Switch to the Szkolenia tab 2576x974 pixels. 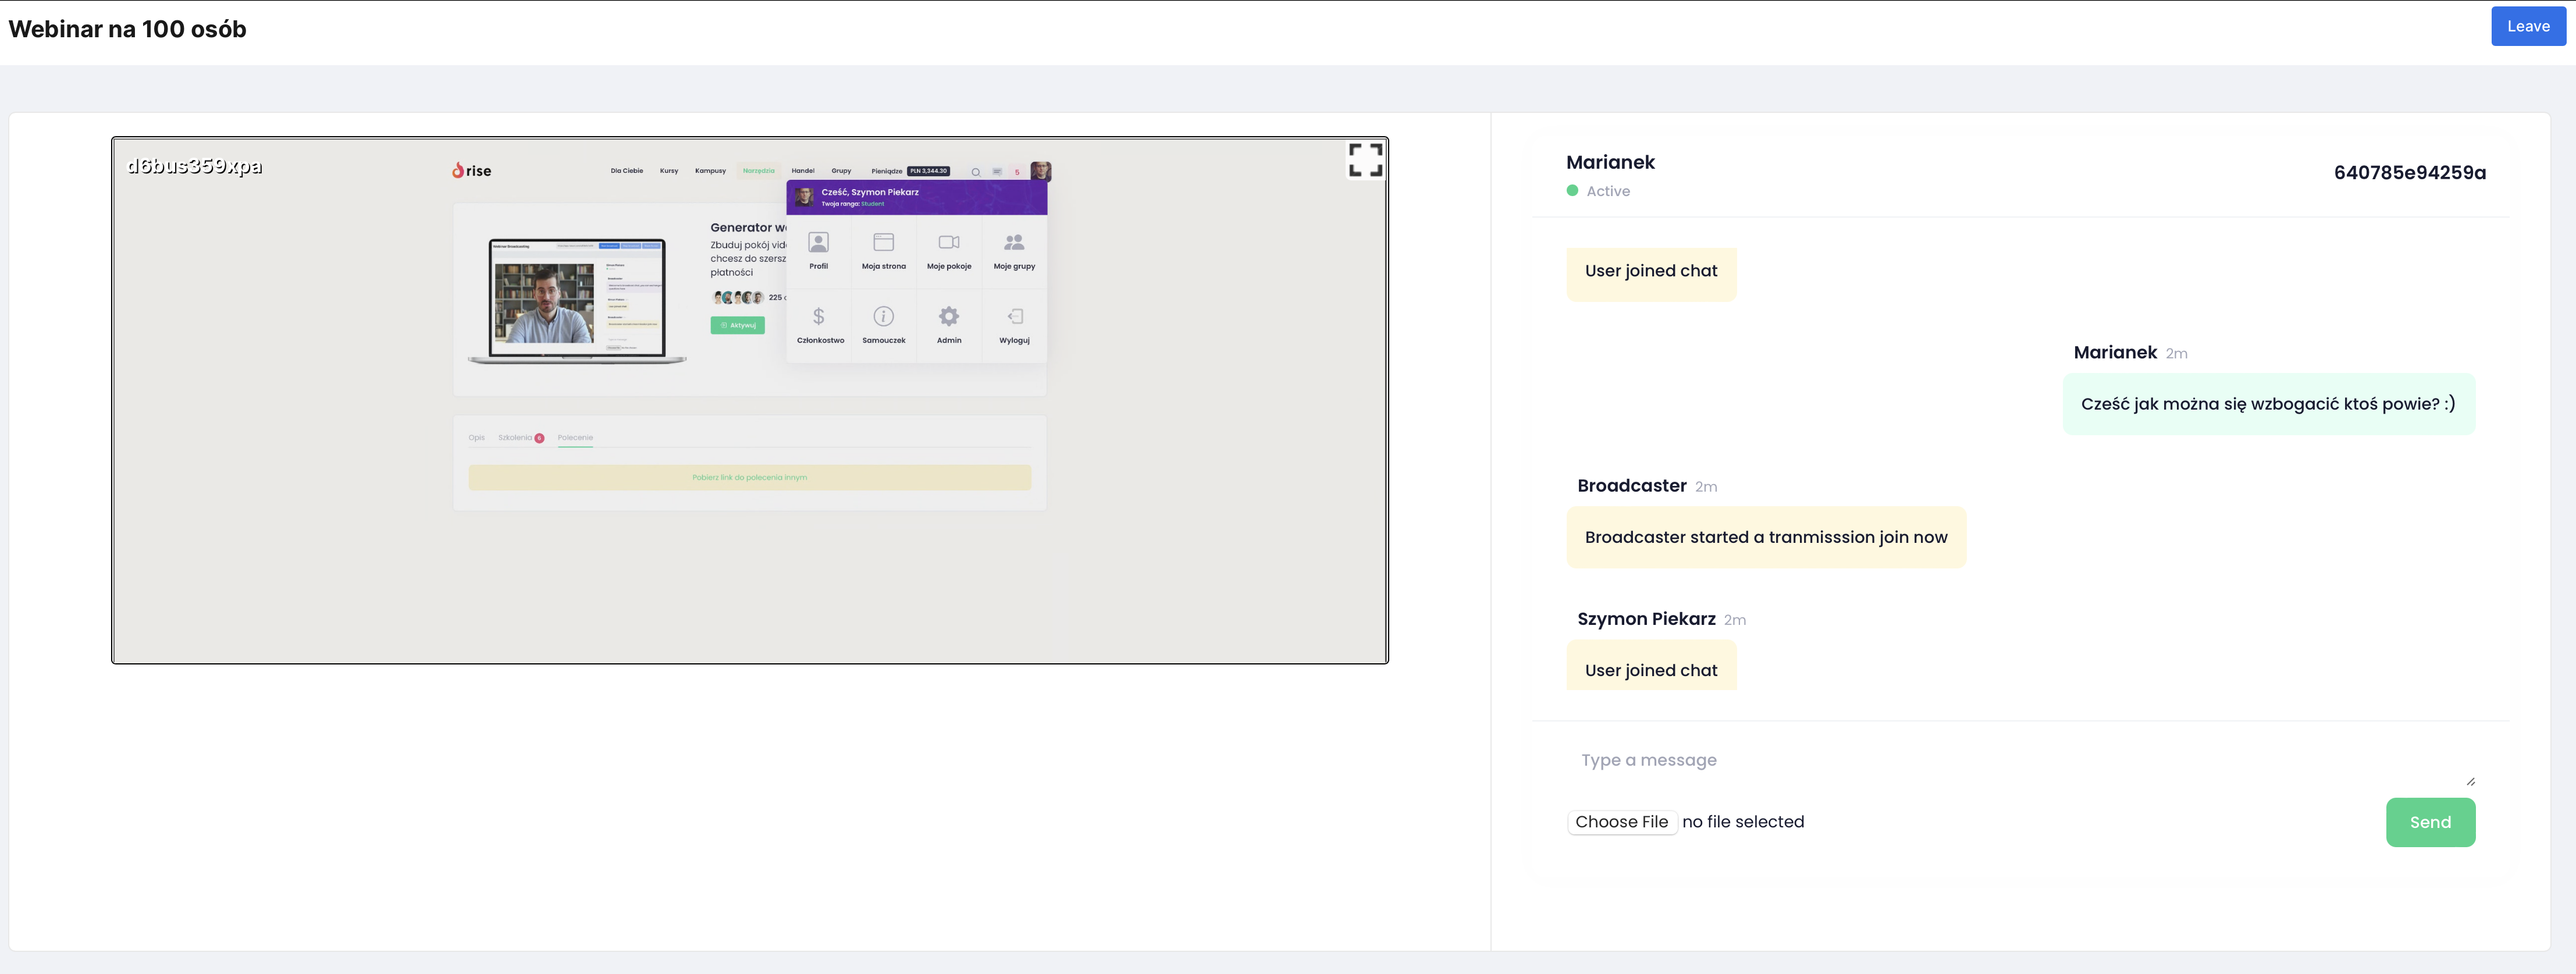[x=516, y=438]
